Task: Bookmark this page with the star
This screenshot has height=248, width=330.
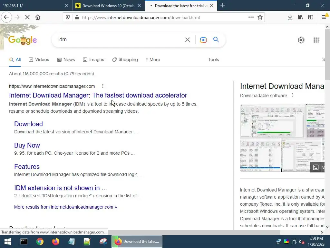Action: [260, 17]
